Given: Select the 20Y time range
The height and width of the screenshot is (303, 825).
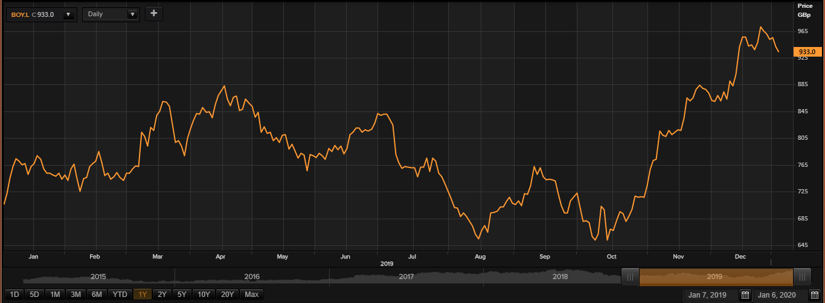Looking at the screenshot, I should click(x=227, y=295).
